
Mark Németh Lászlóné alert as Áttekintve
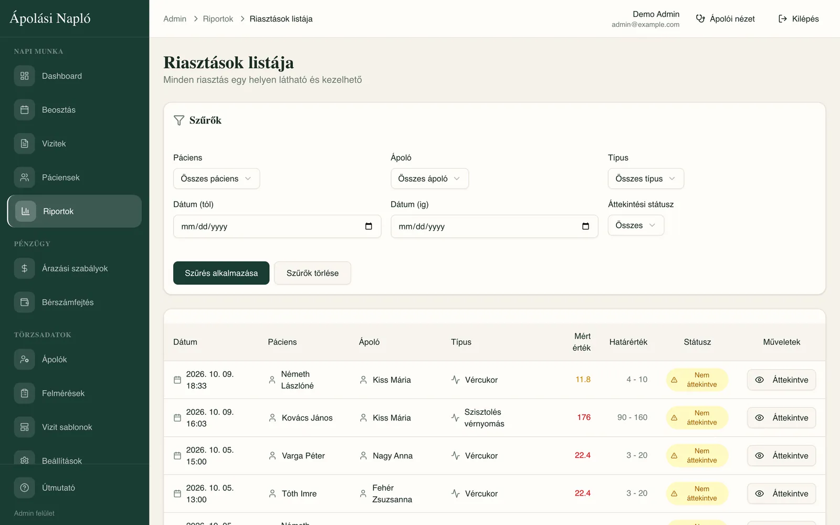(x=781, y=380)
